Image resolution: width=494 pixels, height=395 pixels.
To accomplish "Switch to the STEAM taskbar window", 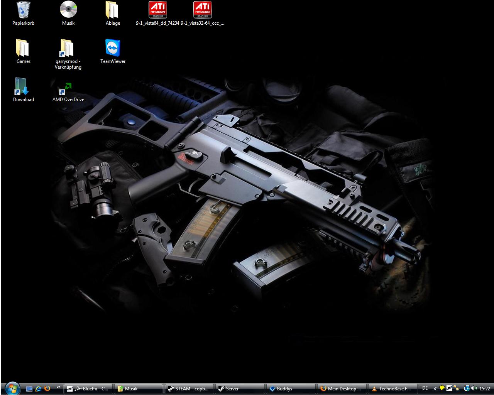I will pyautogui.click(x=189, y=389).
